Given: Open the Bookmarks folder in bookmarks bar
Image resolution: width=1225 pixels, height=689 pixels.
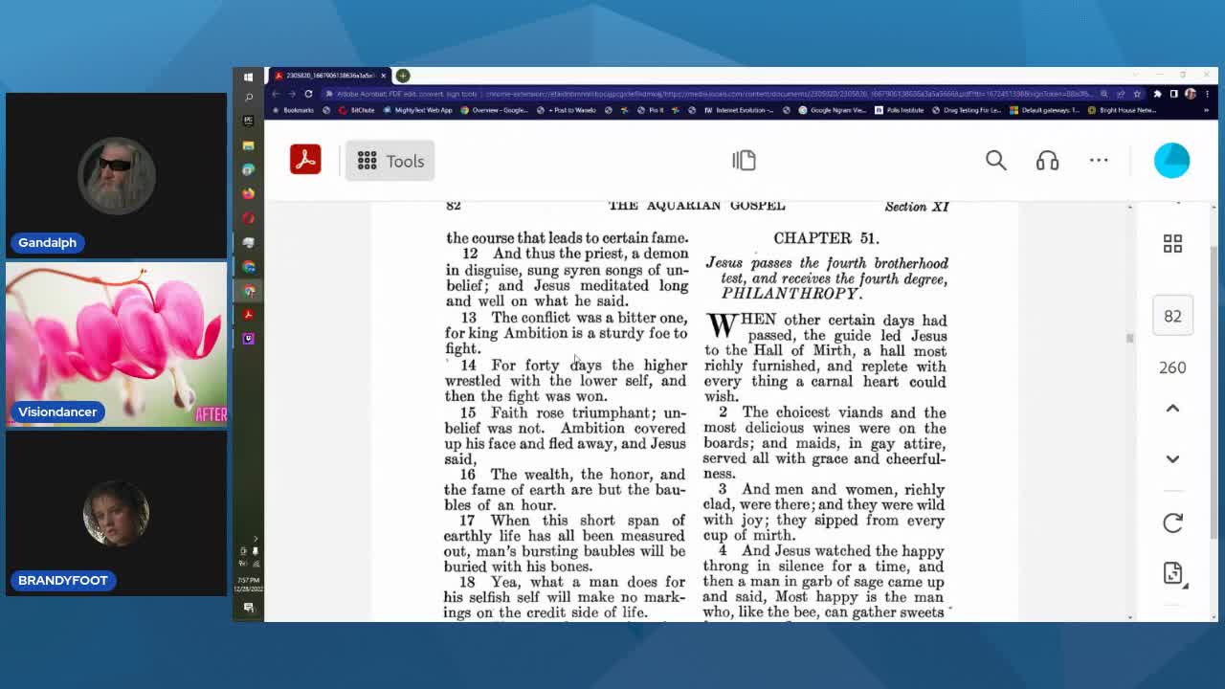Looking at the screenshot, I should point(293,110).
